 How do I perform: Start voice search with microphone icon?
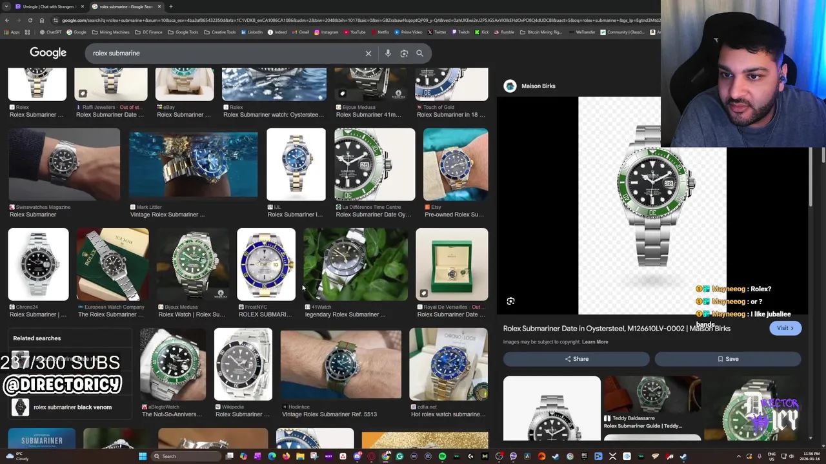tap(388, 53)
